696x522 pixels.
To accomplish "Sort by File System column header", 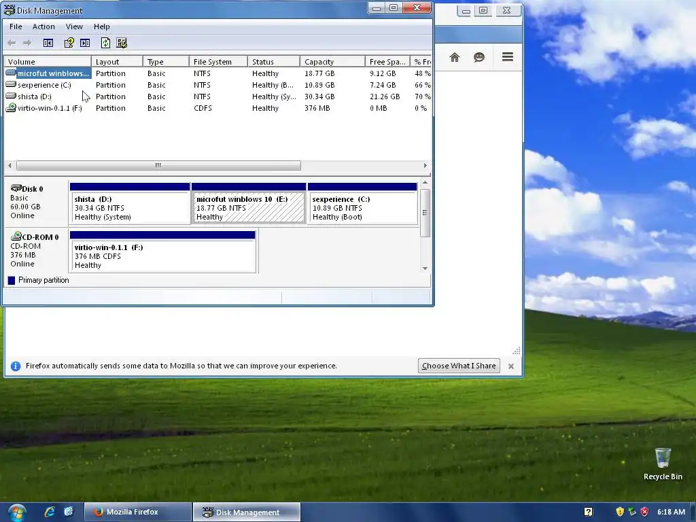I will pos(218,62).
